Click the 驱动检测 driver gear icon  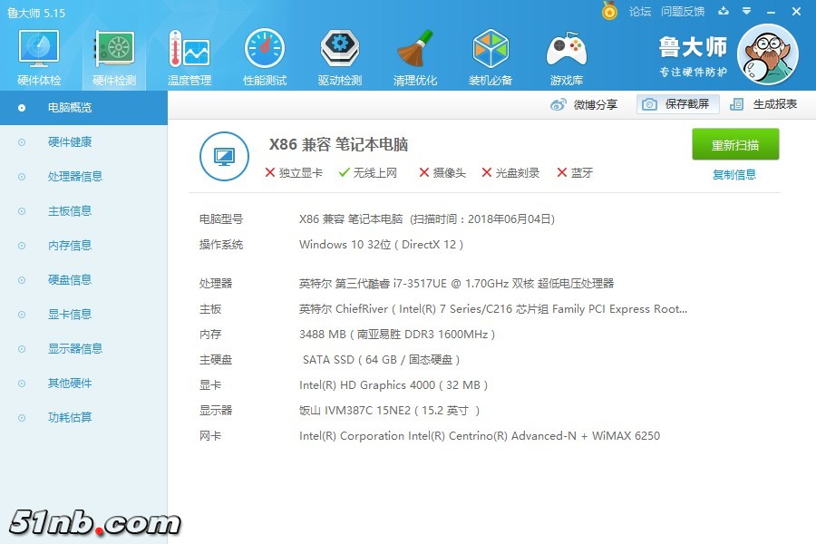coord(340,49)
